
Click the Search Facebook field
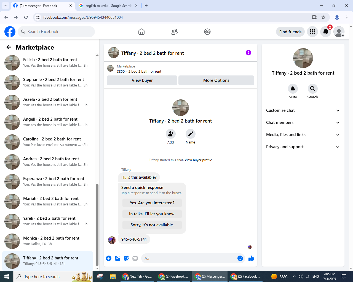pos(56,32)
